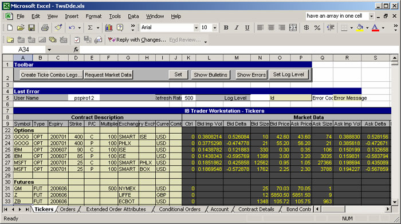401x224 pixels.
Task: Save the workbook with the floppy icon
Action: coord(32,27)
